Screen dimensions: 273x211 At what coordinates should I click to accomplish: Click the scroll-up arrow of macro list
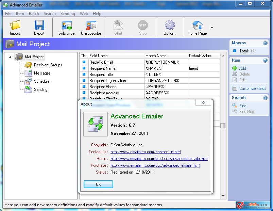(x=223, y=56)
